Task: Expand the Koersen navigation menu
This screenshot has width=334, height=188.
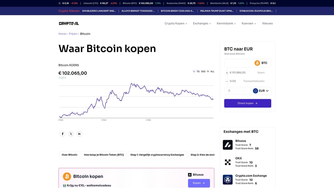Action: [x=249, y=23]
